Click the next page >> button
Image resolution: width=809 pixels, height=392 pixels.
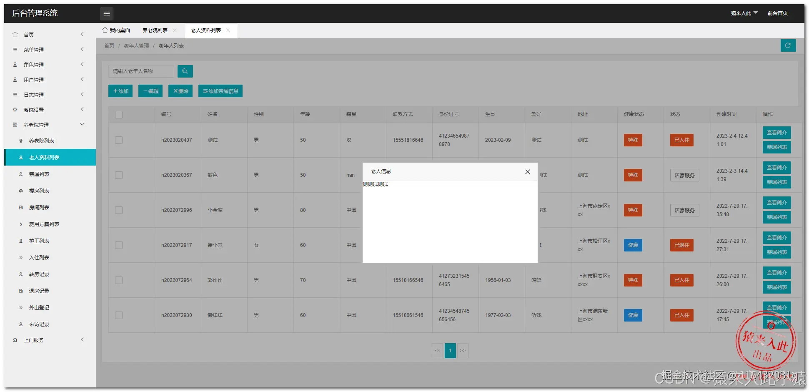(463, 351)
